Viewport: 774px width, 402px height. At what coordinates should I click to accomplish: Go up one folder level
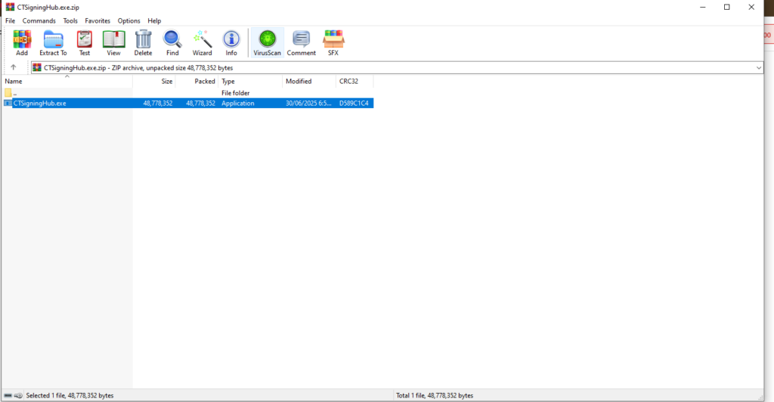coord(14,67)
